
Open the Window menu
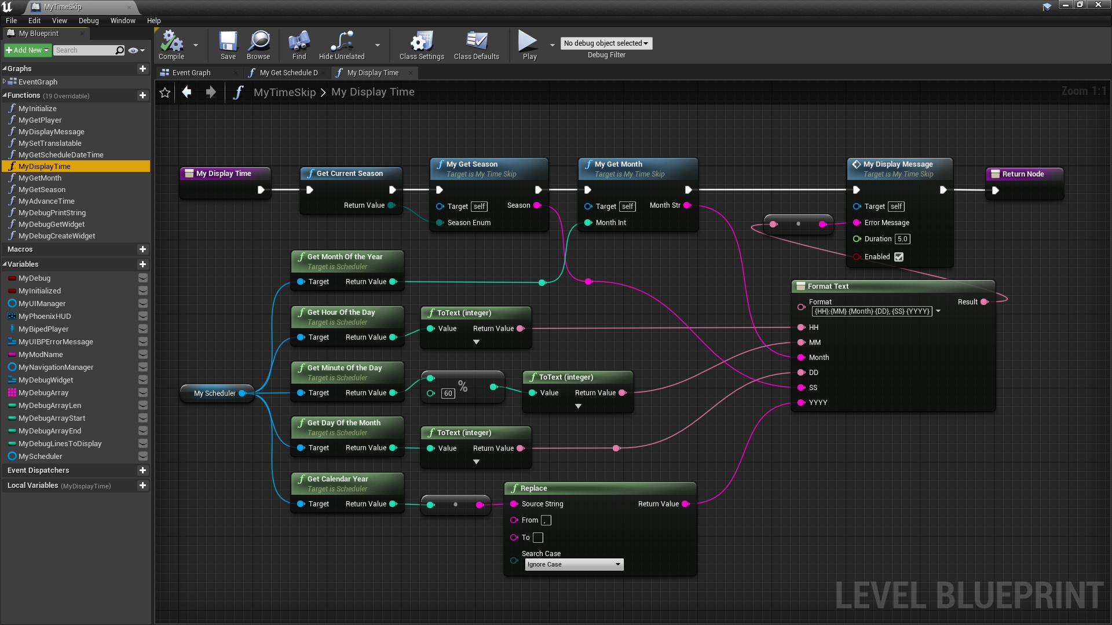coord(123,20)
